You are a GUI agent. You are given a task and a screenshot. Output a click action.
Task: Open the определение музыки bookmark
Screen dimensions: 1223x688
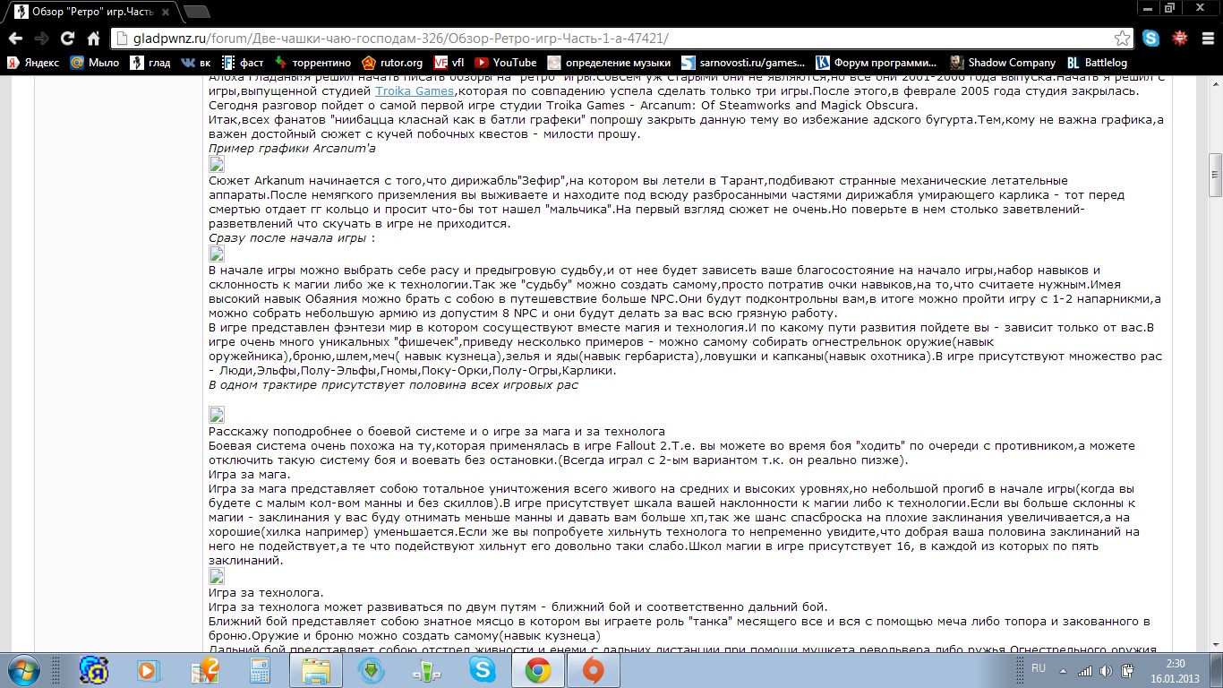(x=609, y=63)
